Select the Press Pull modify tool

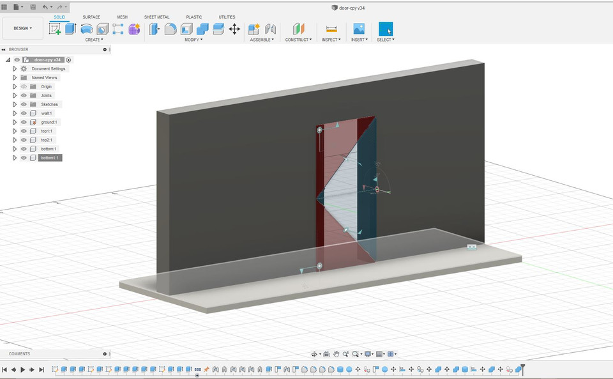(154, 28)
